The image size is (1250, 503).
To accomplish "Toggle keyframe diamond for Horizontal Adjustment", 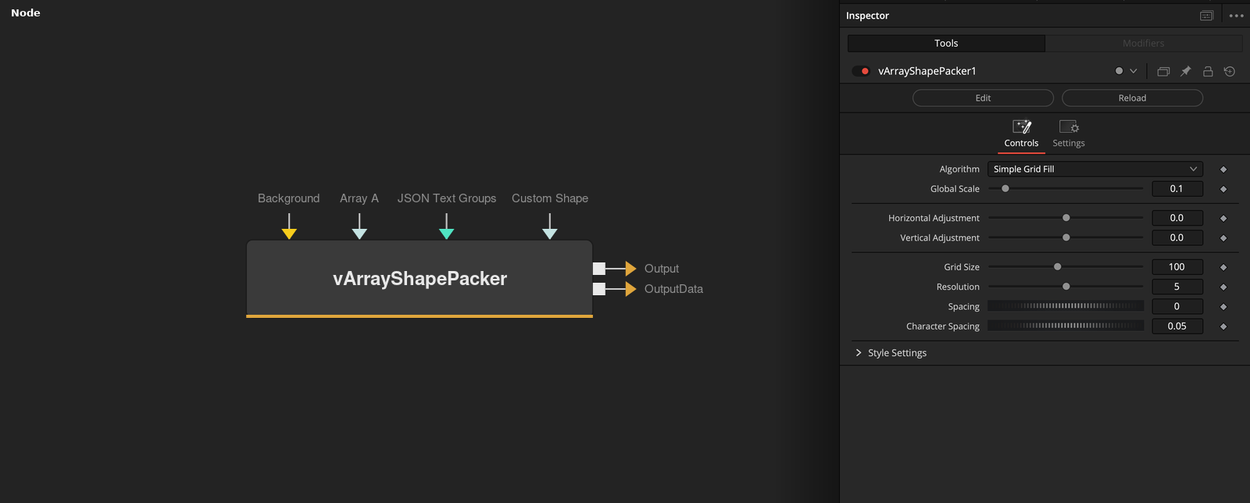I will (x=1223, y=219).
